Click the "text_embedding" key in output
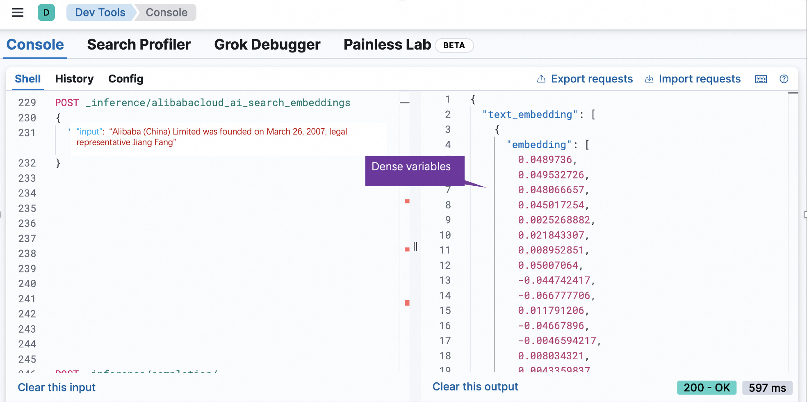This screenshot has height=402, width=807. point(530,114)
